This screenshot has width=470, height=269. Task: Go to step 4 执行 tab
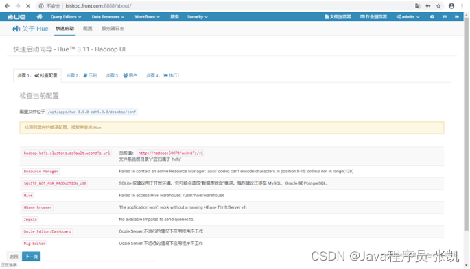(x=163, y=75)
